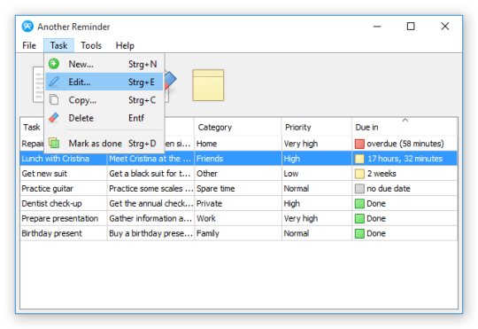The width and height of the screenshot is (478, 329).
Task: Choose Copy... from the Task menu
Action: tap(104, 100)
